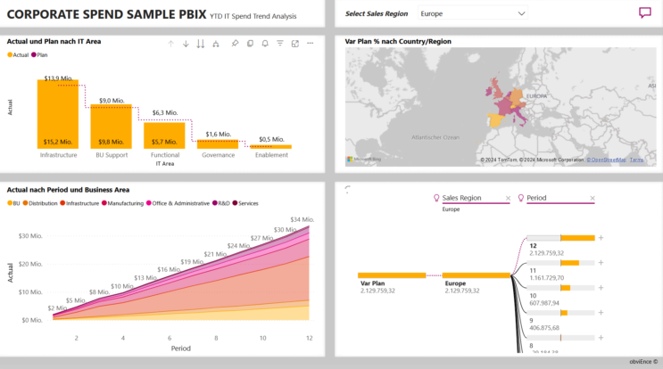Expand period 12 node with plus

[601, 238]
